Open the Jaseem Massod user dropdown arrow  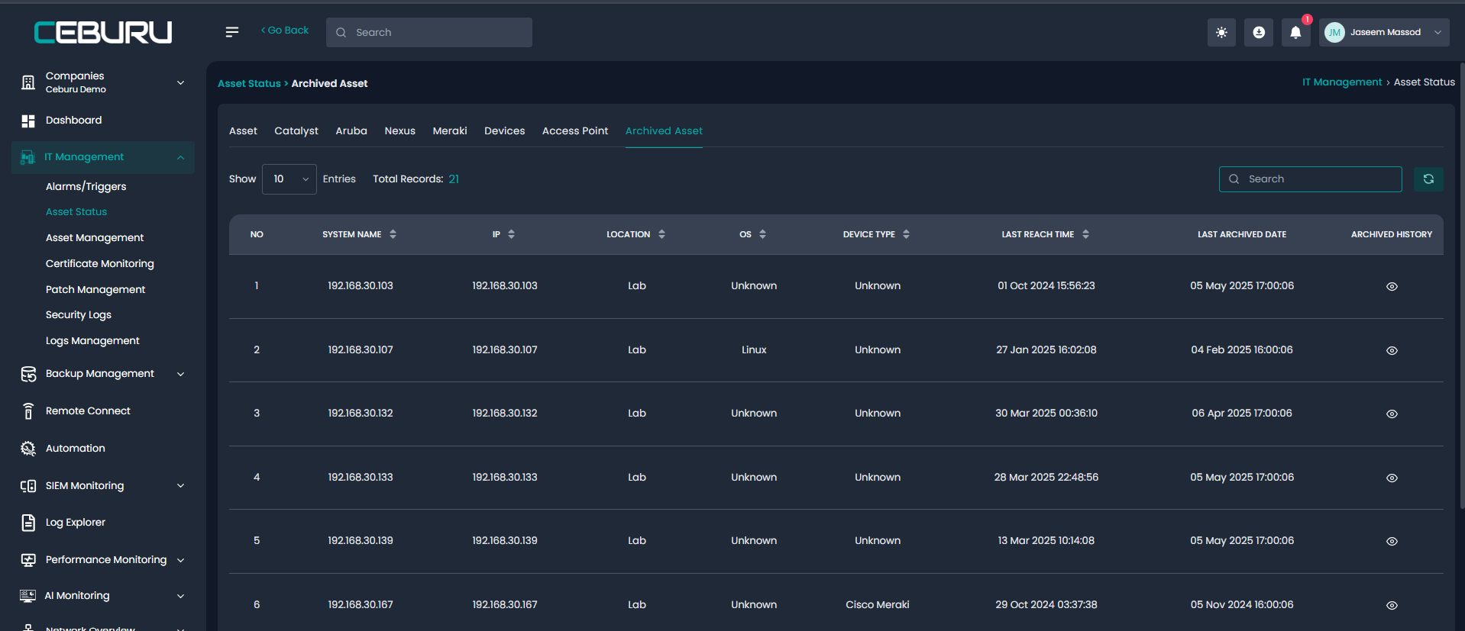coord(1438,32)
